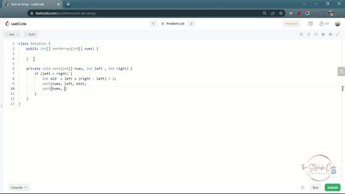Image resolution: width=345 pixels, height=194 pixels.
Task: Click the colorful circle extension icon
Action: [x=307, y=13]
